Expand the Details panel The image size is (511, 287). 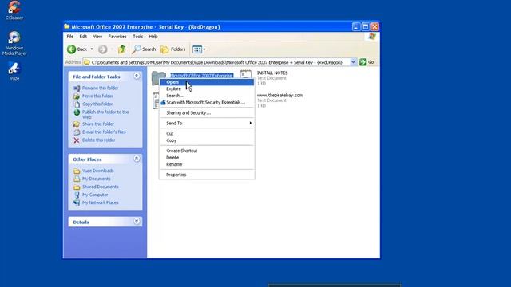pos(137,222)
